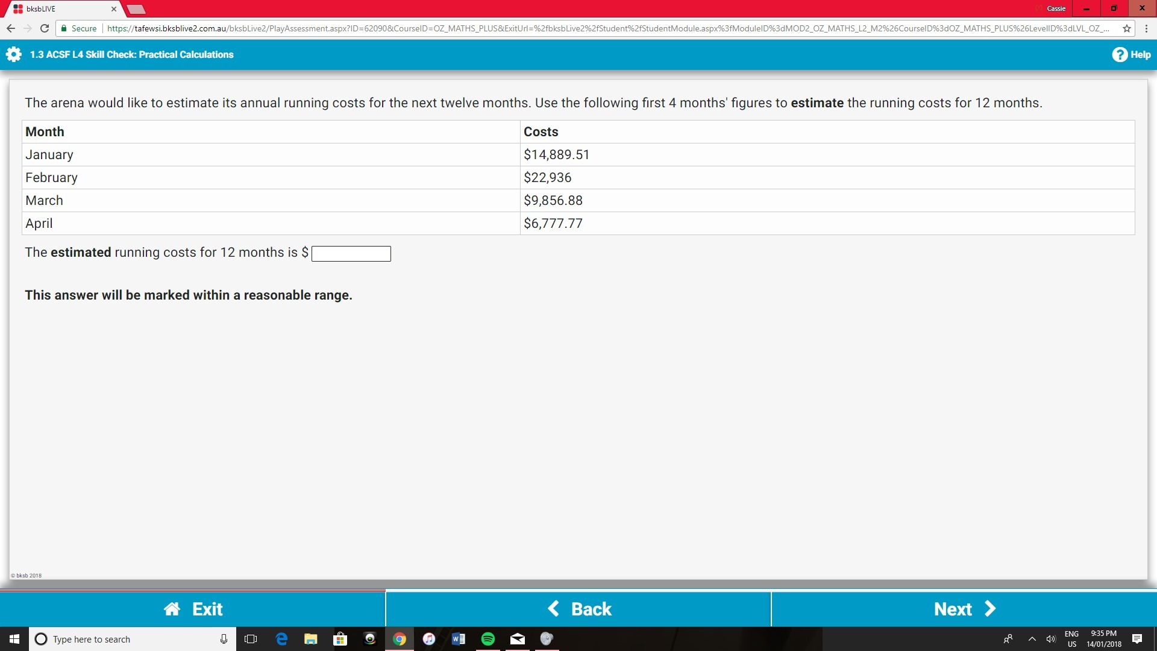Open Spotify from the taskbar
This screenshot has height=651, width=1157.
pos(488,639)
